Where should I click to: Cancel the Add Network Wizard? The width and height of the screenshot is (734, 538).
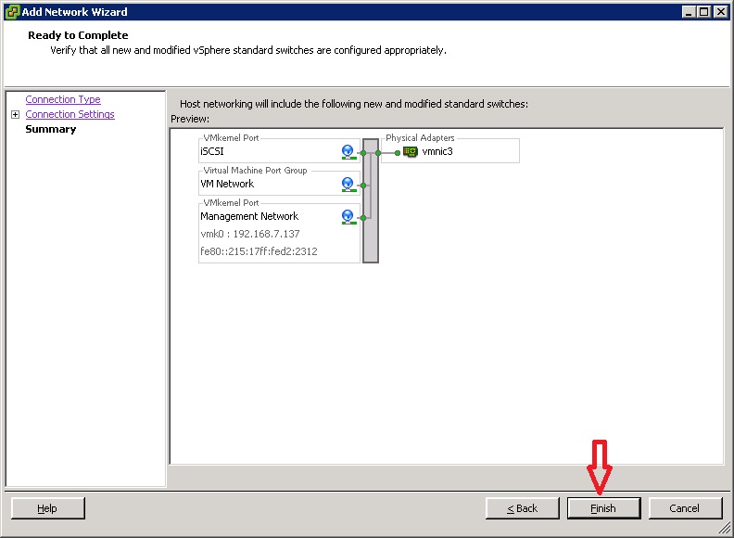coord(685,508)
